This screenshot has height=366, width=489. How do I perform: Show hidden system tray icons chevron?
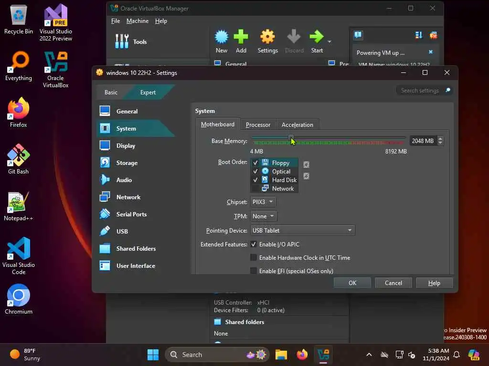pyautogui.click(x=369, y=355)
